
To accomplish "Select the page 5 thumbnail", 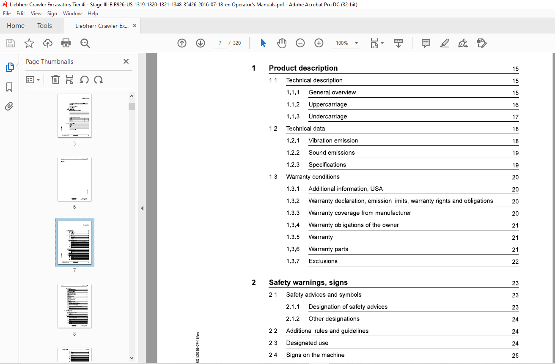I will click(x=74, y=115).
